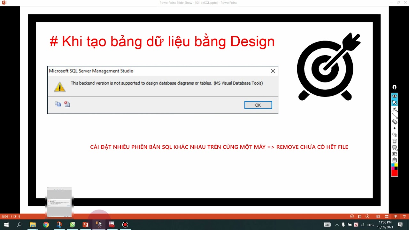Open the whiteboard easel tool
This screenshot has height=230, width=409.
point(394,147)
